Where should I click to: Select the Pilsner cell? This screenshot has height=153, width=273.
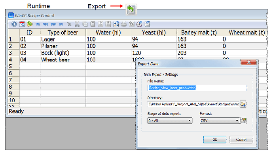(x=63, y=46)
